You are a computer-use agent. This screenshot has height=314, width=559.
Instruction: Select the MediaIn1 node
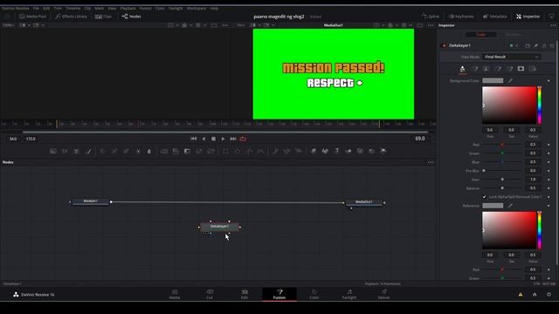pos(91,201)
